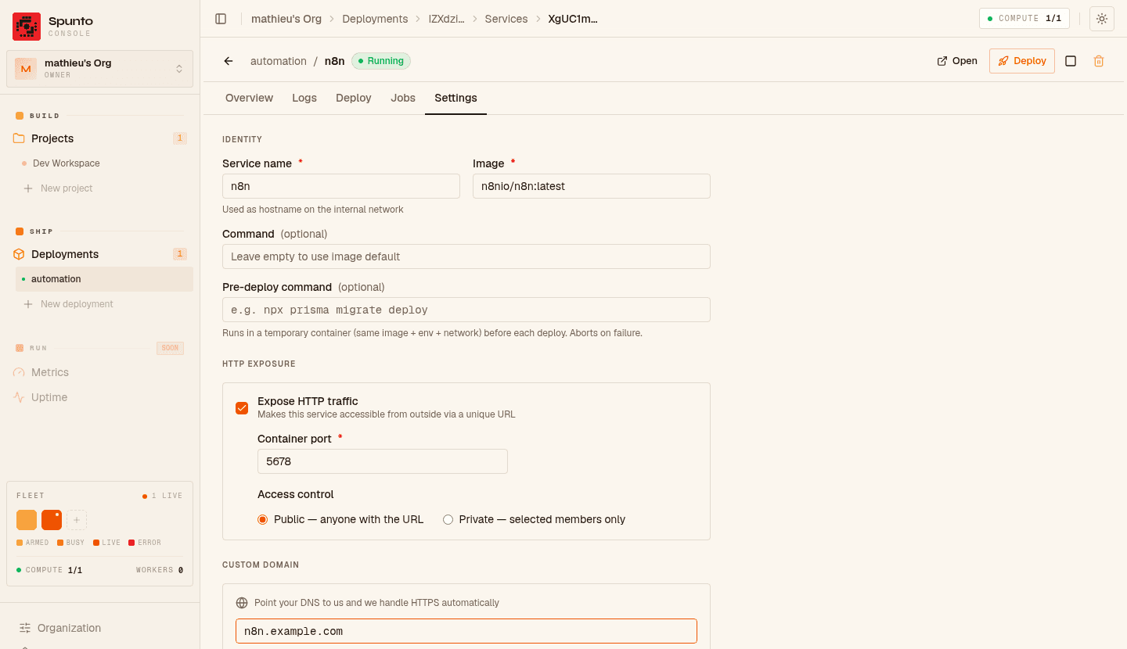Open the Logs tab

point(304,98)
